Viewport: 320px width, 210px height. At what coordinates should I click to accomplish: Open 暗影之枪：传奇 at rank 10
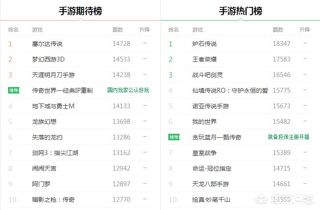tap(53, 200)
